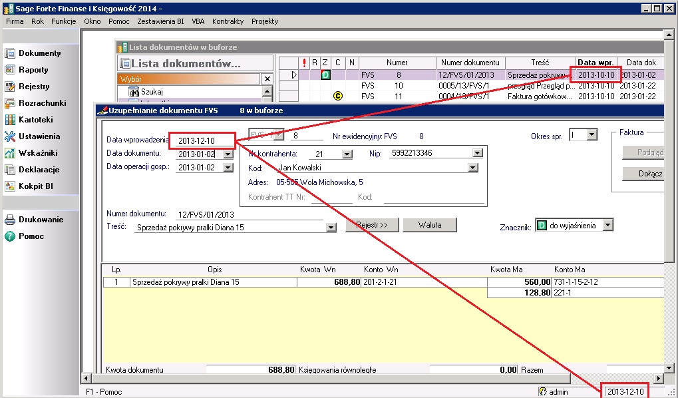The image size is (678, 398).
Task: Click the Podgląd button
Action: [x=643, y=152]
